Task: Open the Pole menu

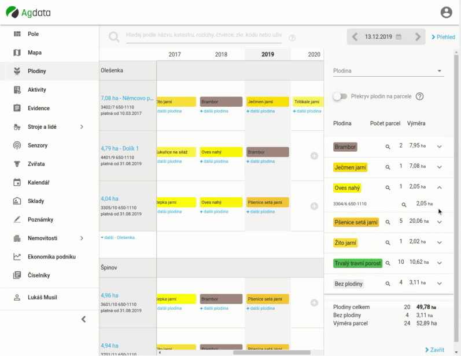Action: point(49,34)
